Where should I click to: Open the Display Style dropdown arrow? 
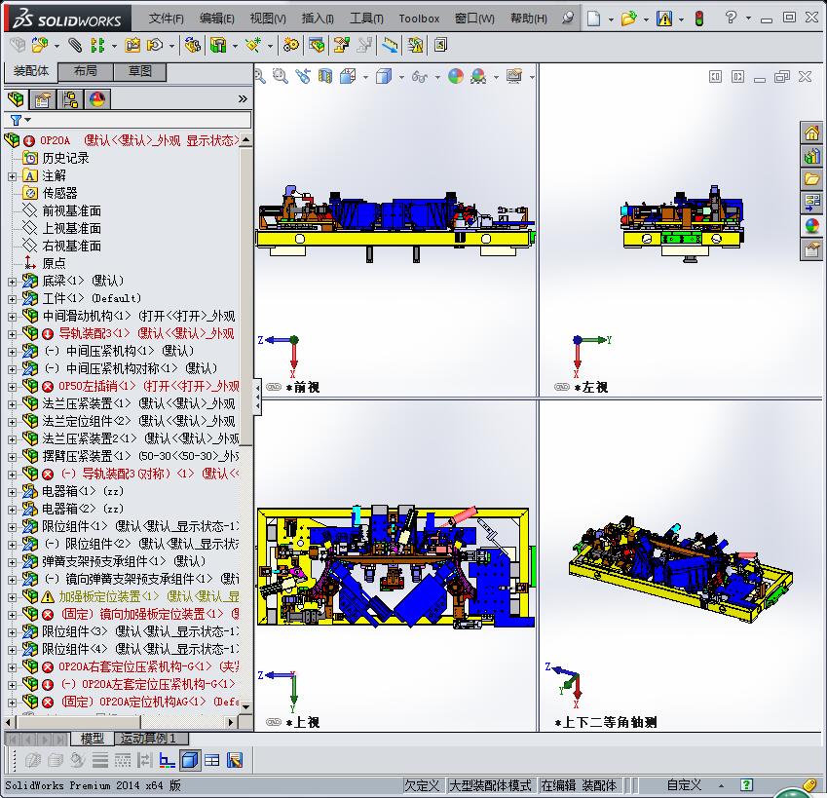(x=401, y=77)
